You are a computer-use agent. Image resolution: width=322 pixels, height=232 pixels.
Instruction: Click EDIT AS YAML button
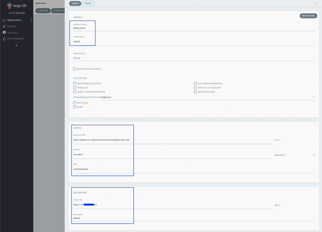coord(308,16)
